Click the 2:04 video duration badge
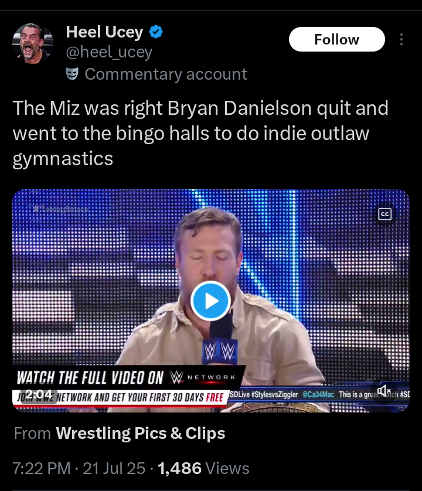The image size is (422, 491). coord(39,395)
